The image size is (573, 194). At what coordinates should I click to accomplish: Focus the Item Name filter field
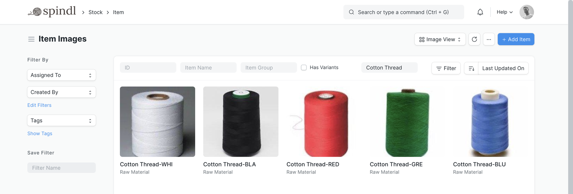(x=208, y=68)
